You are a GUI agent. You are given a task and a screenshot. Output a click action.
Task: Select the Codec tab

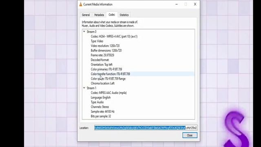click(x=112, y=15)
